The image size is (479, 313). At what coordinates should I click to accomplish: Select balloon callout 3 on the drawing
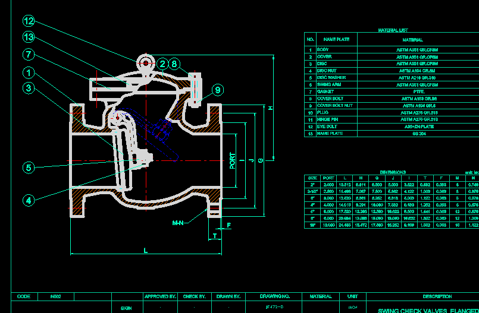[x=29, y=88]
